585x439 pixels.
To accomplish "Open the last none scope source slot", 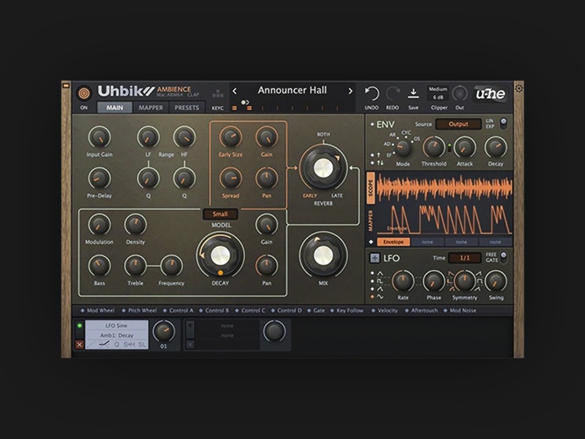I will [x=495, y=242].
